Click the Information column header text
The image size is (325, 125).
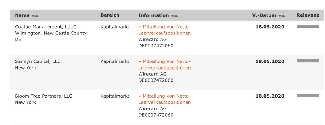click(153, 15)
